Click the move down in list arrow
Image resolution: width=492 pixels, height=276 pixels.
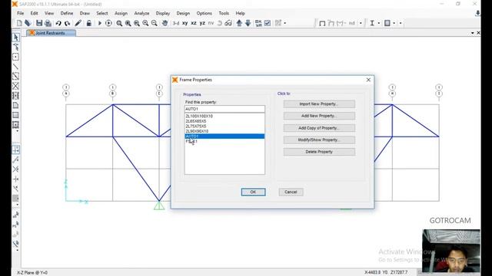[248, 23]
